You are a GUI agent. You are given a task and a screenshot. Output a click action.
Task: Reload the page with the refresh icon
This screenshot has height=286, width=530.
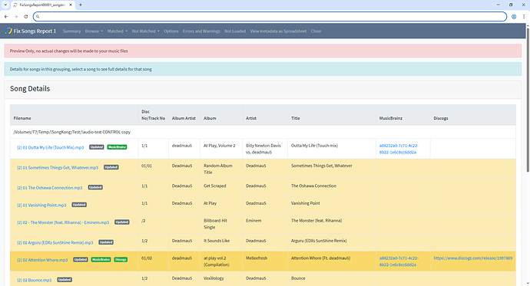click(25, 17)
